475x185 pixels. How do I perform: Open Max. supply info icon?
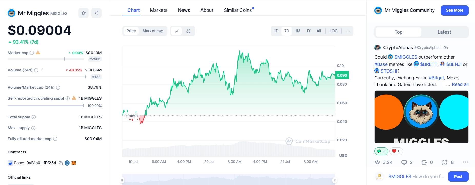point(33,128)
